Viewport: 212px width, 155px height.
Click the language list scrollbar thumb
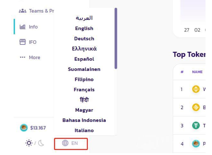click(x=116, y=38)
